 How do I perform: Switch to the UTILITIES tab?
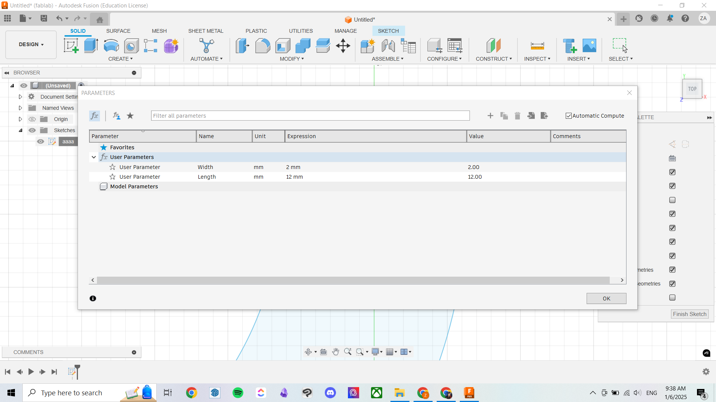tap(301, 31)
